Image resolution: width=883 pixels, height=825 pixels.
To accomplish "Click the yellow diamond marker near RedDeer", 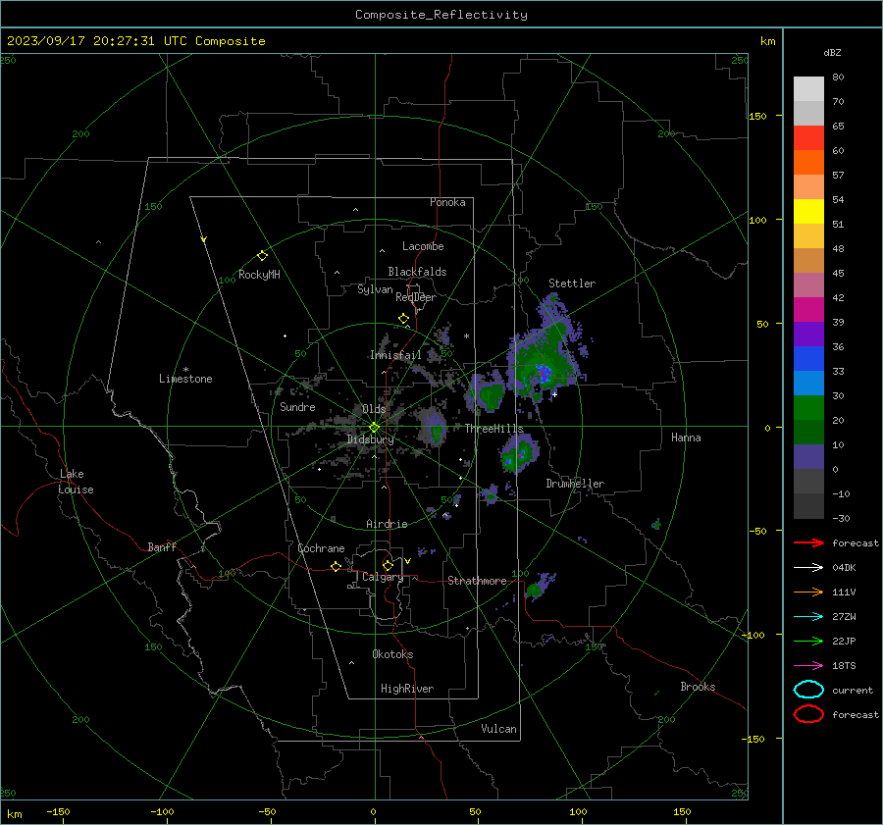I will (403, 319).
